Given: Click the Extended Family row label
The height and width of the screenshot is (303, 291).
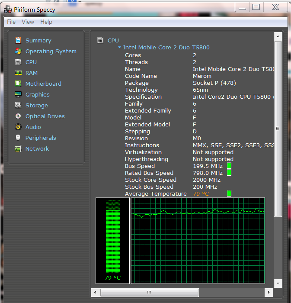Looking at the screenshot, I should pyautogui.click(x=148, y=111).
